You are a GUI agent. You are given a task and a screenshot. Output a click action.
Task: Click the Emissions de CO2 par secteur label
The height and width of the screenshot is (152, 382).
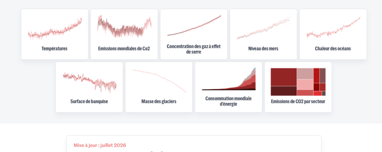coord(298,101)
